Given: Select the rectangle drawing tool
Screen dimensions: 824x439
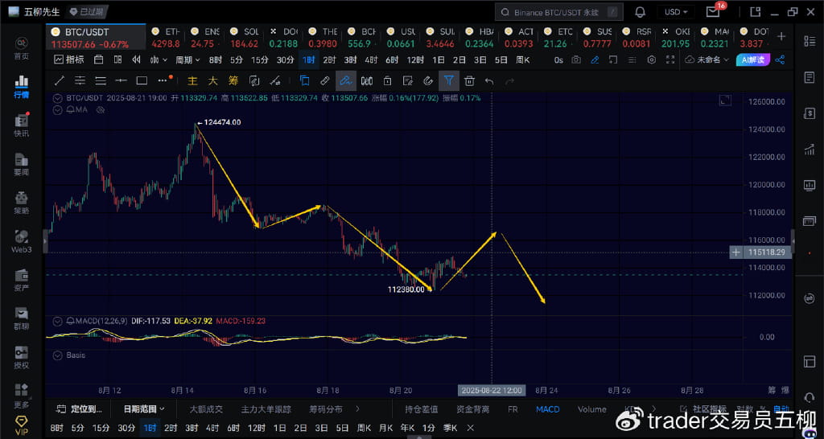Looking at the screenshot, I should 142,81.
